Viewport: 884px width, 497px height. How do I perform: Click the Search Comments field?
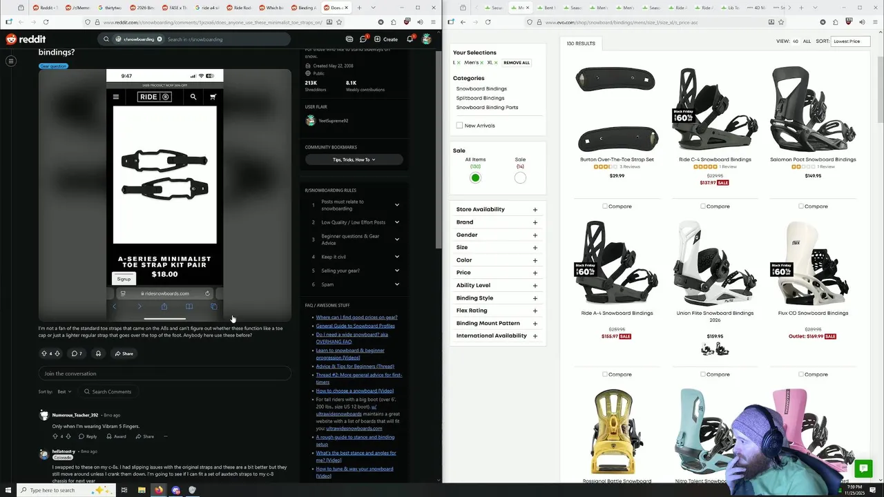coord(107,391)
